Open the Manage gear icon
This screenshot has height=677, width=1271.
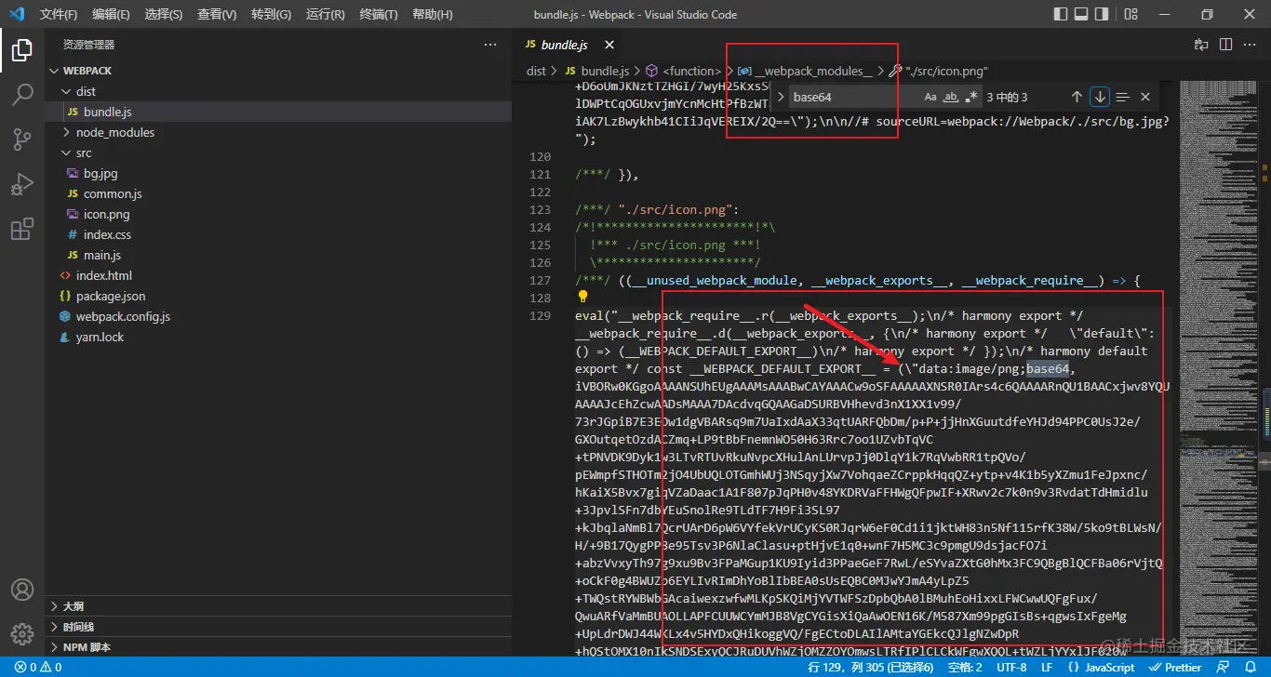point(22,634)
